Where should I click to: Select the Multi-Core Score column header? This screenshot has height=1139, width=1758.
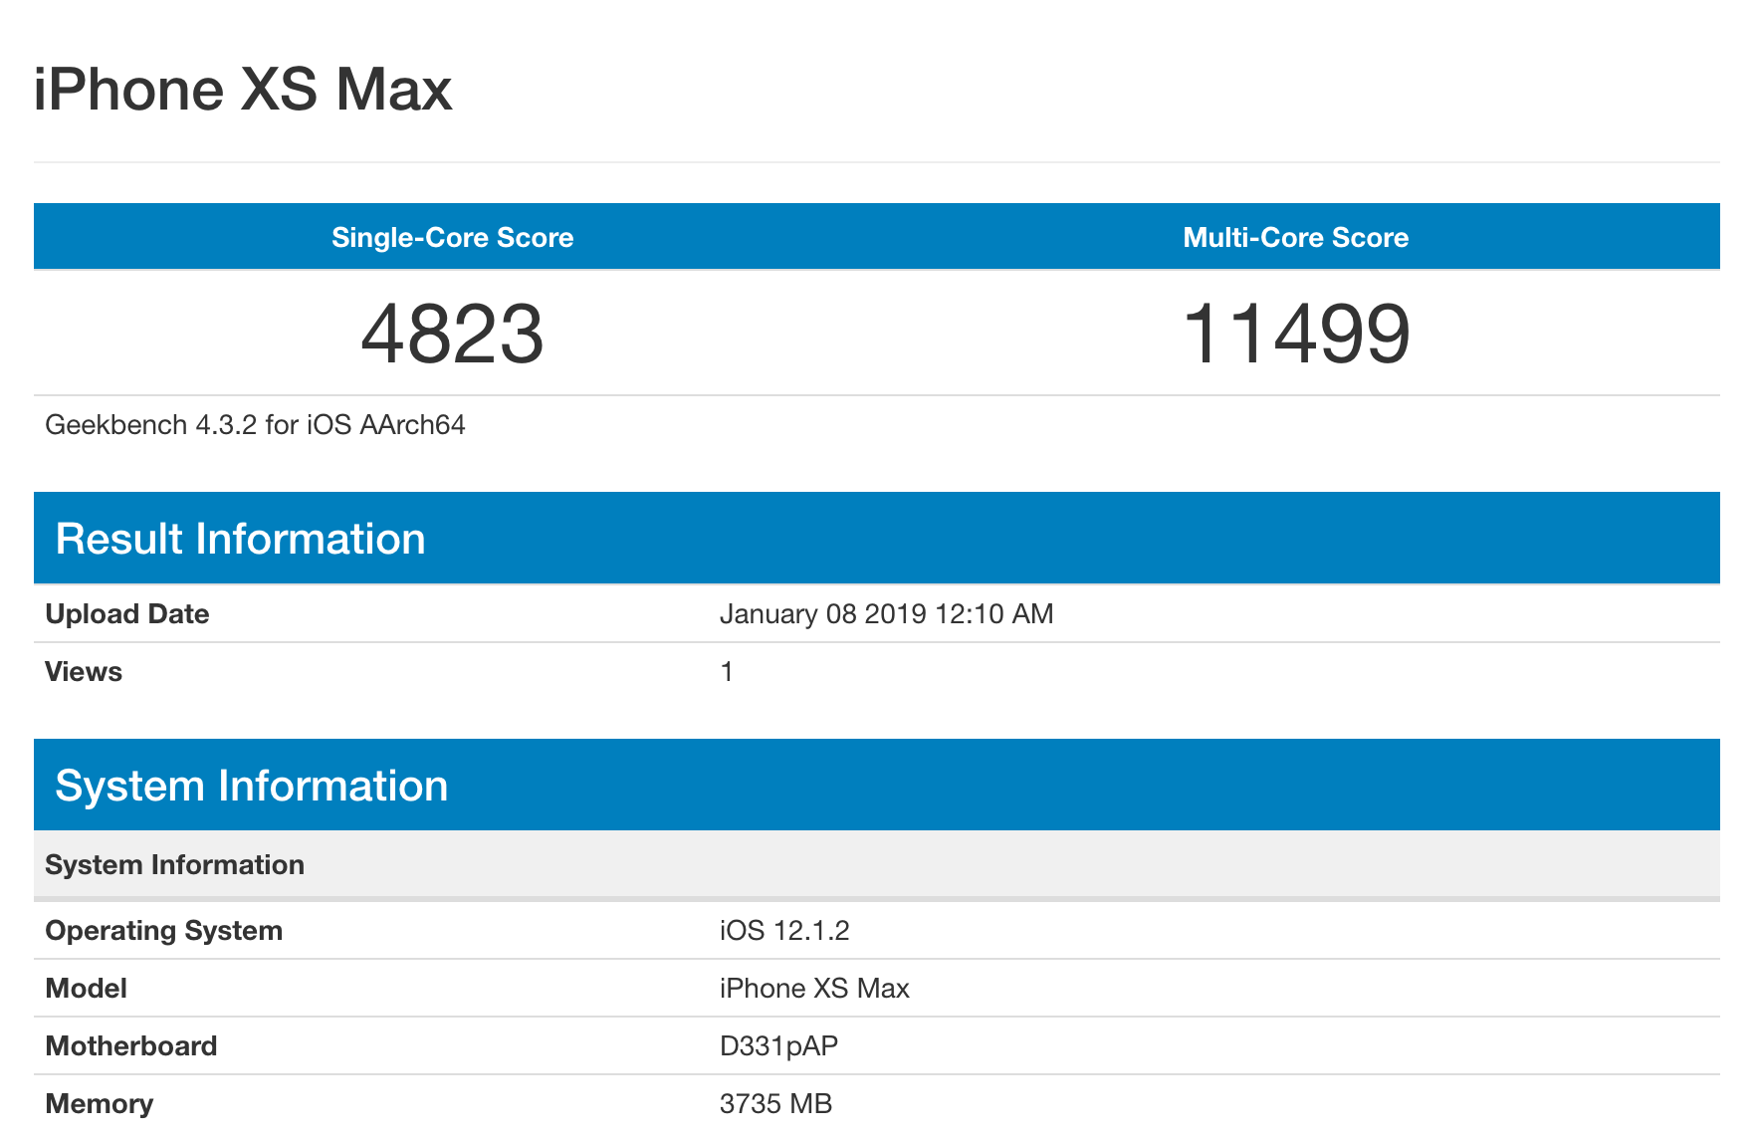point(1295,237)
